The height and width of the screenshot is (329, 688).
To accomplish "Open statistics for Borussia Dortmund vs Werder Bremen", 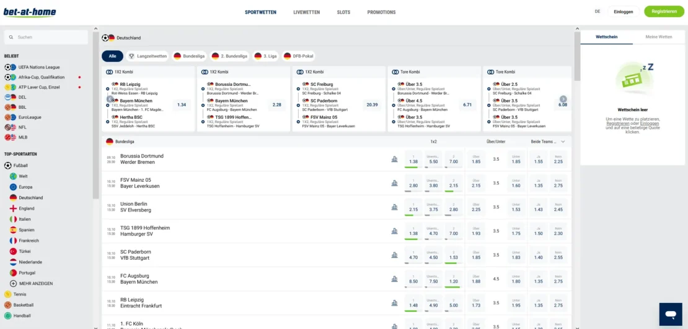I will point(394,160).
